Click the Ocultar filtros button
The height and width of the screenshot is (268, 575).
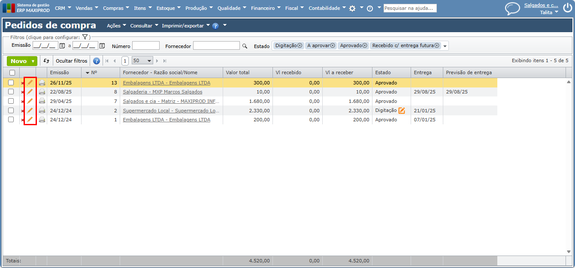pos(71,61)
